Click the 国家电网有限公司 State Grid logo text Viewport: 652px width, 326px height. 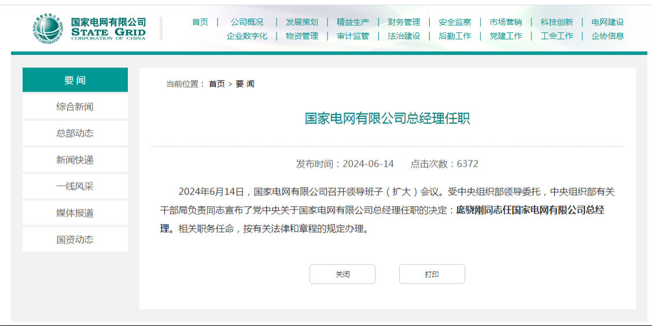[109, 28]
